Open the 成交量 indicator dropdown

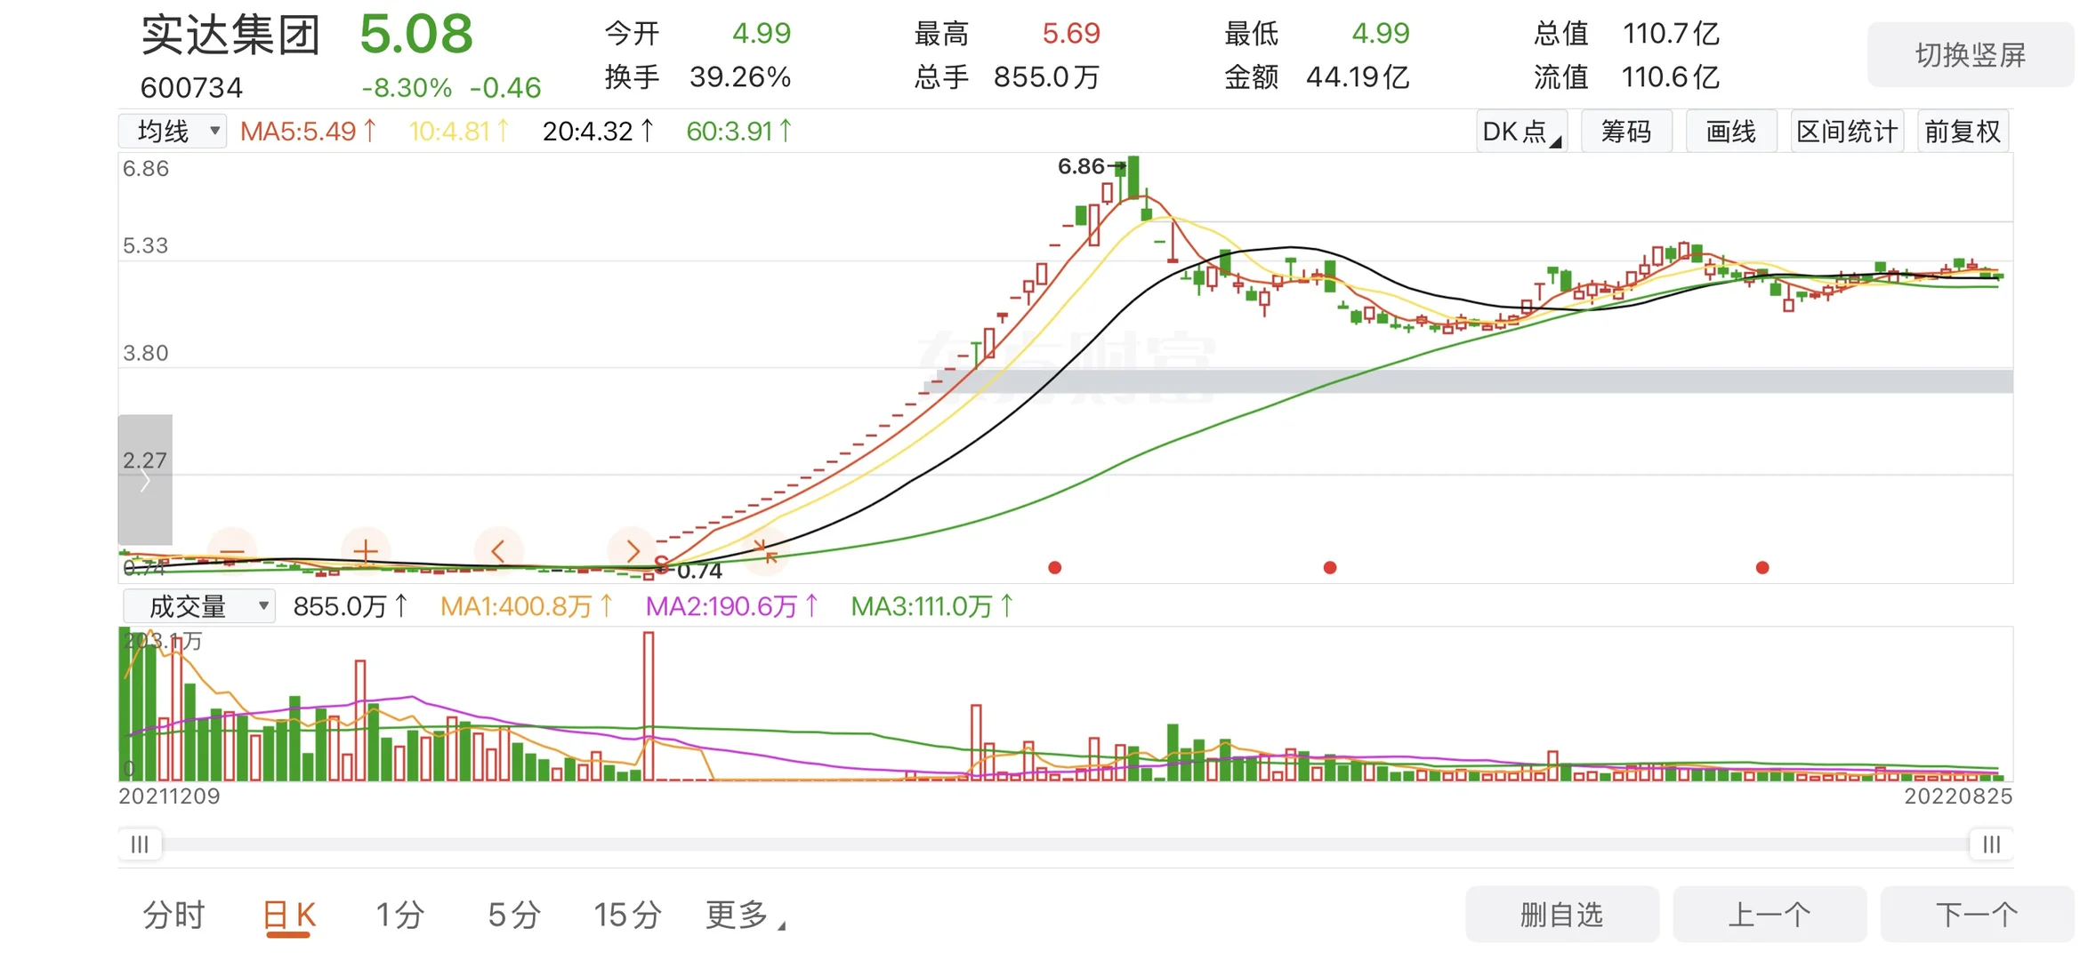click(x=199, y=606)
